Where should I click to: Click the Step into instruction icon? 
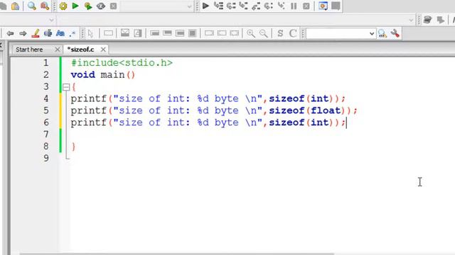[x=281, y=6]
